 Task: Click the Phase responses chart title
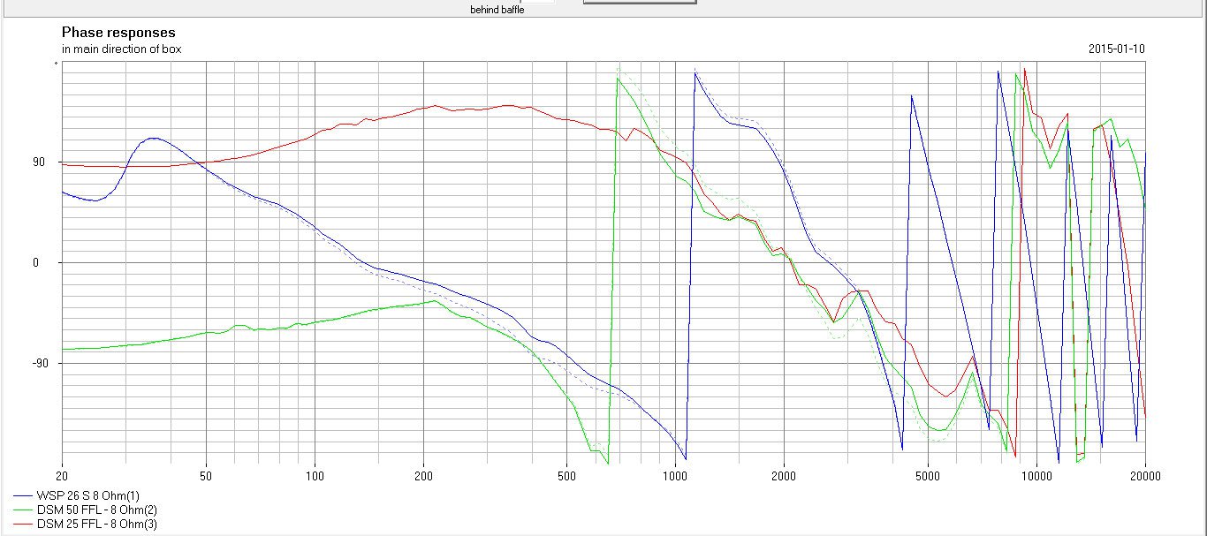pyautogui.click(x=118, y=33)
